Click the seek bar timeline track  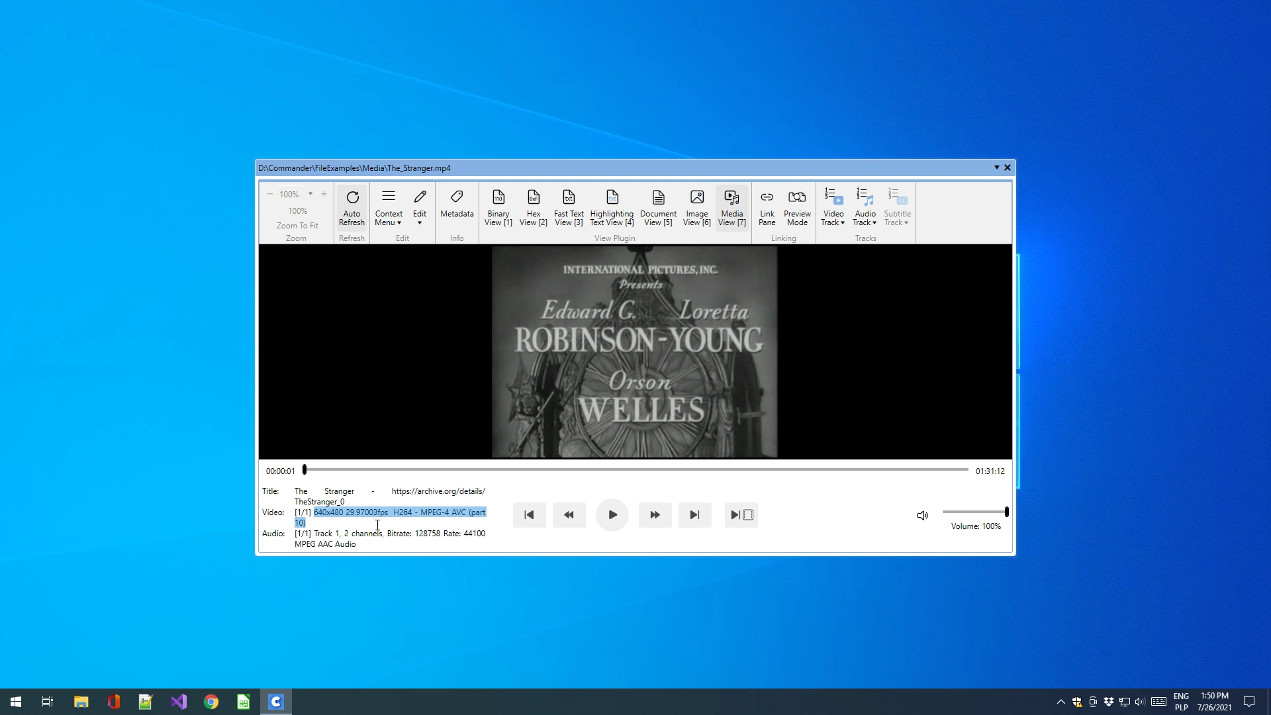point(636,469)
